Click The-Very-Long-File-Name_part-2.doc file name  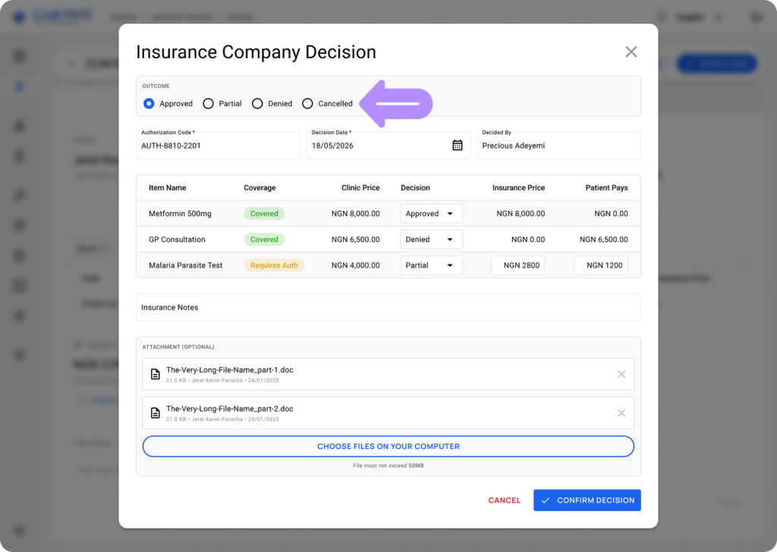coord(229,409)
